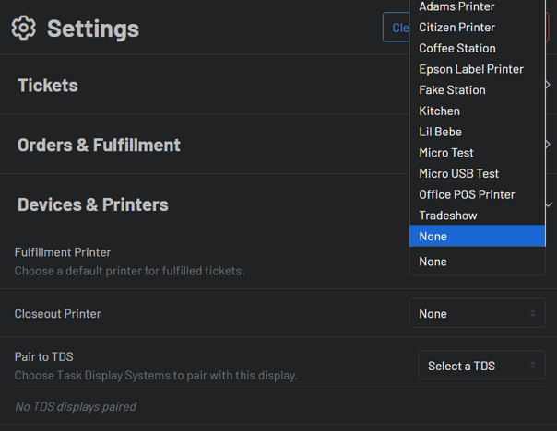The image size is (557, 431).
Task: Expand the Tickets section
Action: pyautogui.click(x=46, y=85)
